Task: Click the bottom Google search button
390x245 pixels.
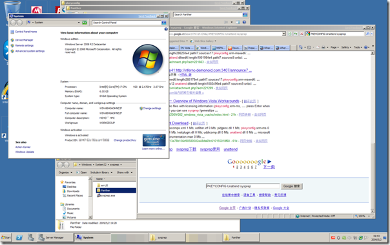Action: coord(292,186)
